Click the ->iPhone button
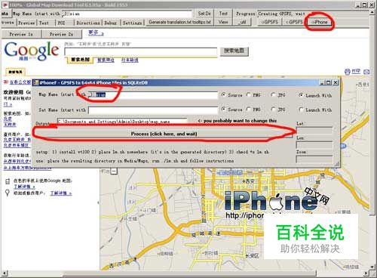 (x=320, y=22)
